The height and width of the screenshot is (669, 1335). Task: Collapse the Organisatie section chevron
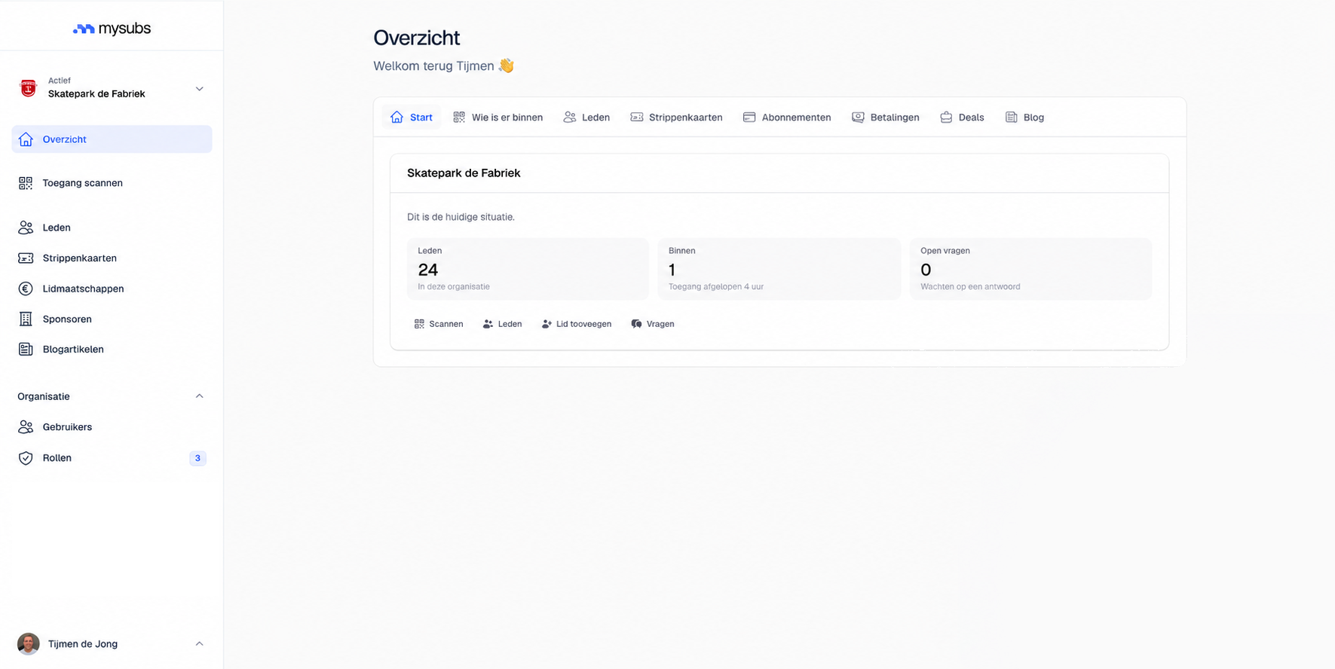(x=200, y=396)
